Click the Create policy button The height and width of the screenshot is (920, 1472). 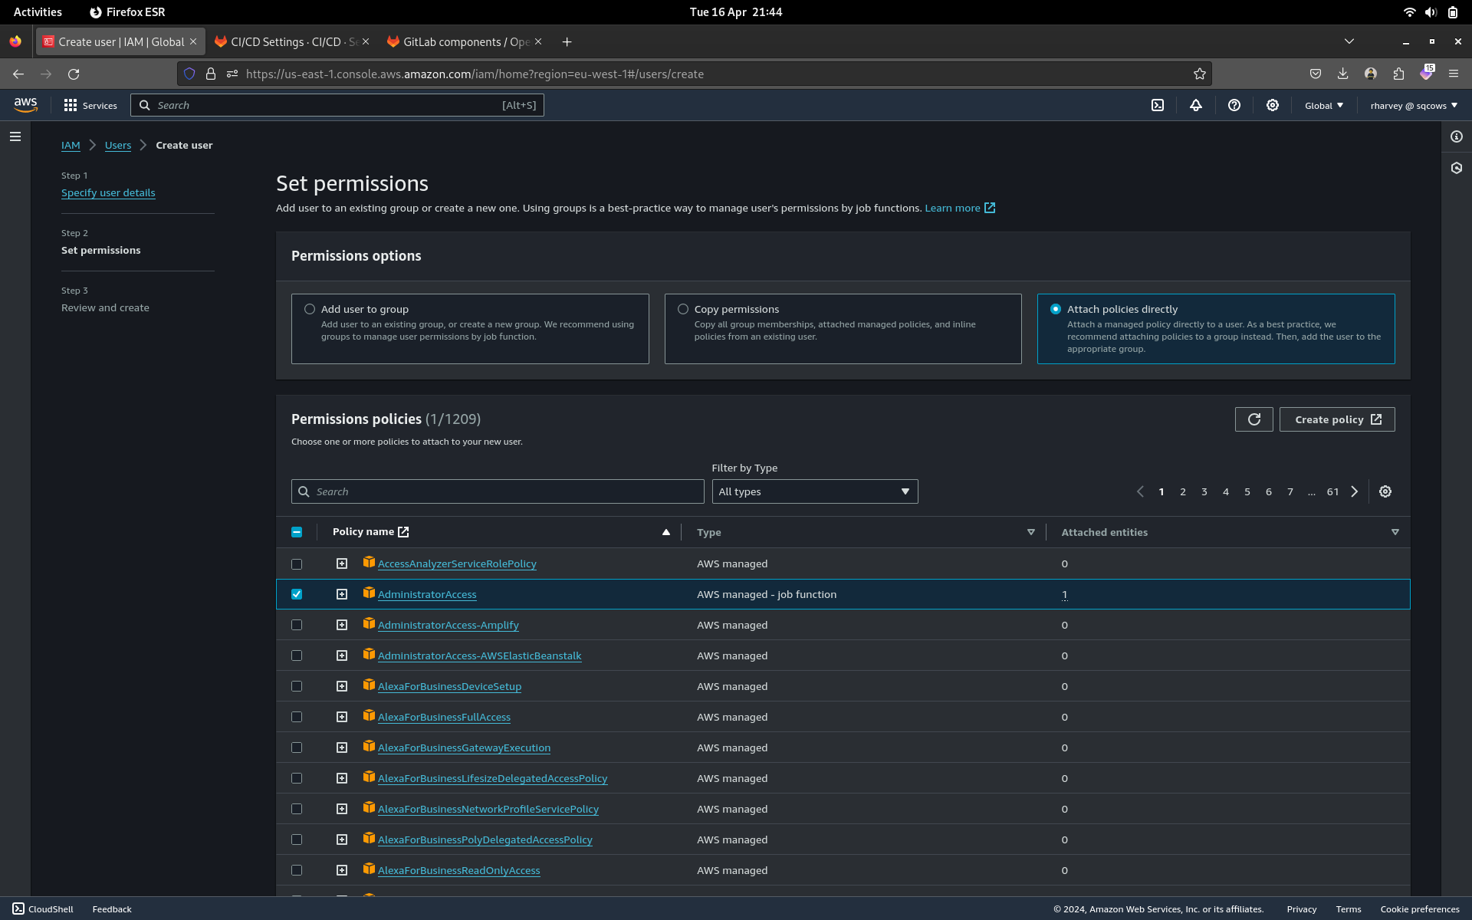coord(1336,419)
